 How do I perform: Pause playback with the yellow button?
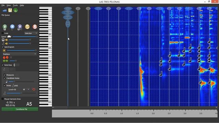[27, 27]
